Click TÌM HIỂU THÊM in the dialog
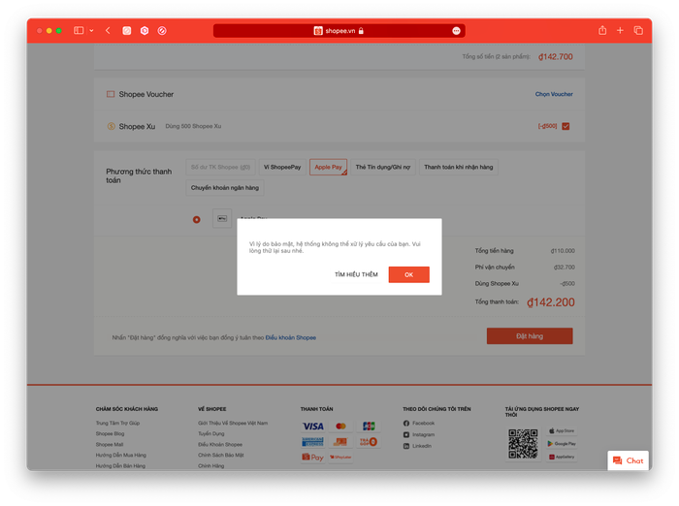Image resolution: width=679 pixels, height=506 pixels. pyautogui.click(x=356, y=274)
